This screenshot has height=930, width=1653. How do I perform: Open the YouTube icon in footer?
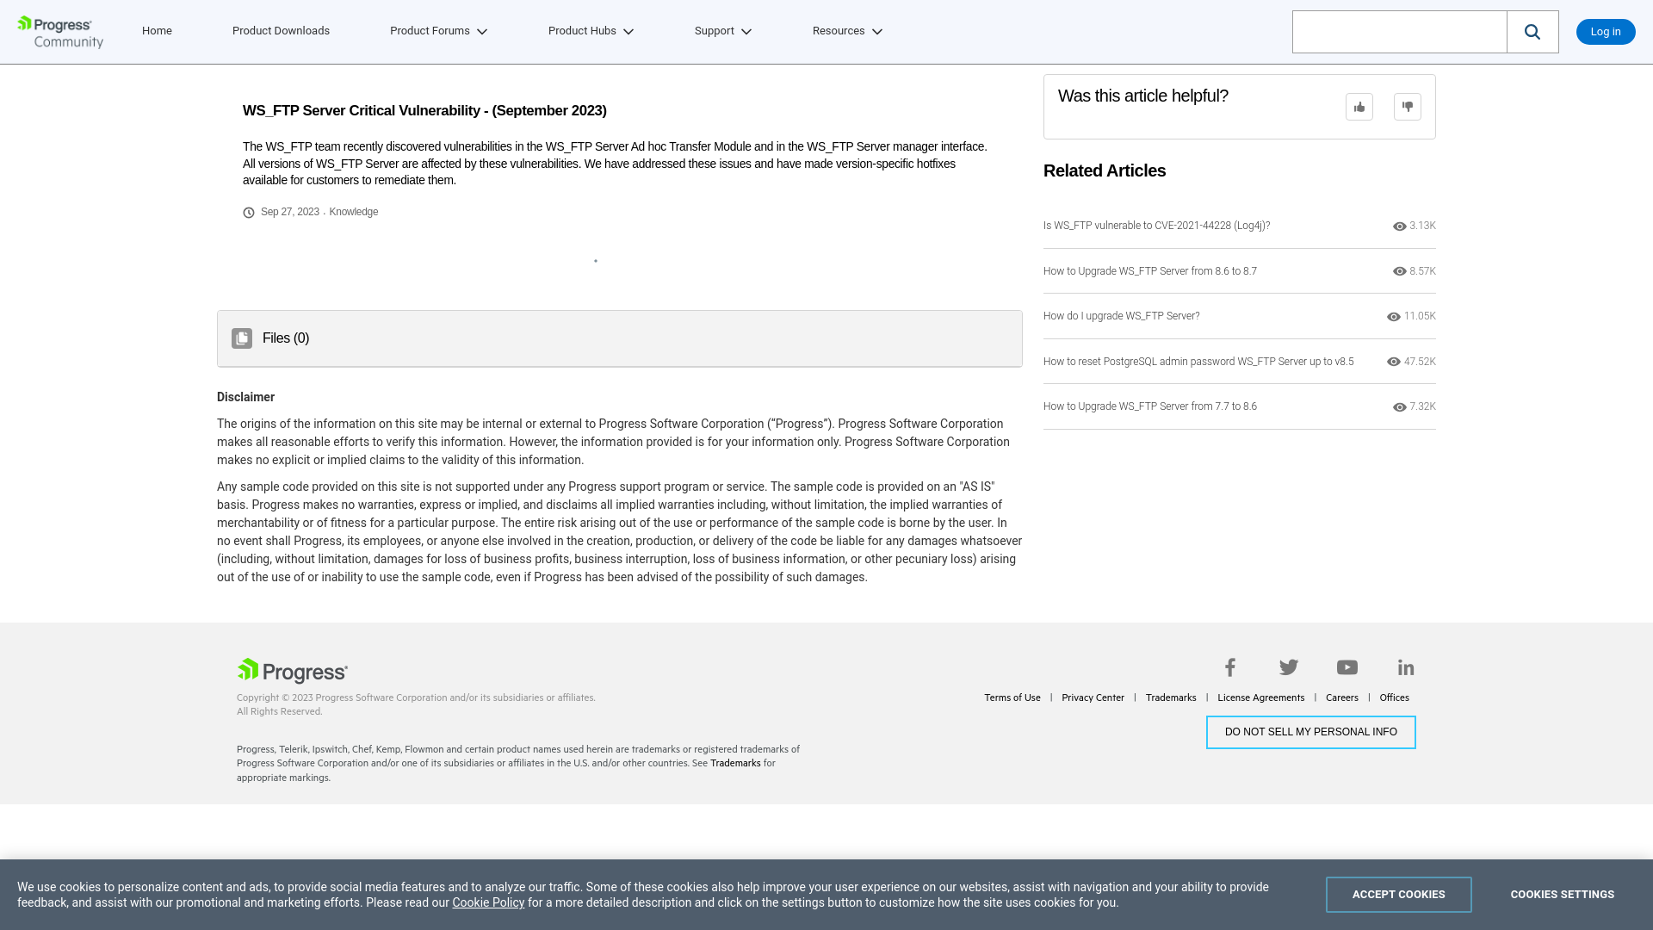pos(1347,667)
